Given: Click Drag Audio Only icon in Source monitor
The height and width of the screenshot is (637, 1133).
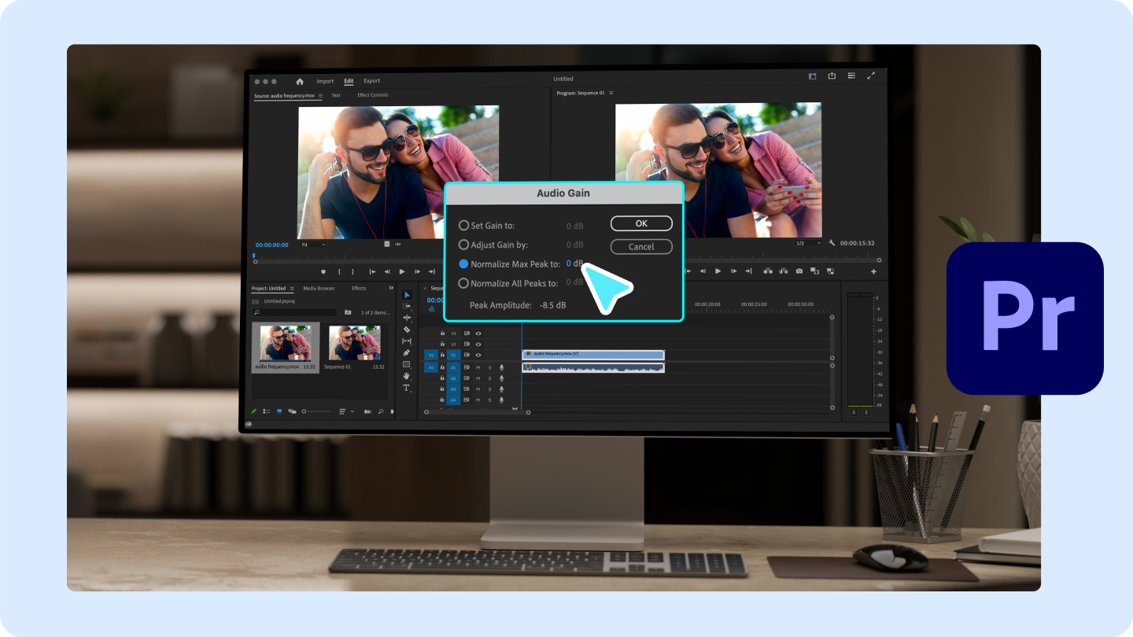Looking at the screenshot, I should pyautogui.click(x=398, y=244).
